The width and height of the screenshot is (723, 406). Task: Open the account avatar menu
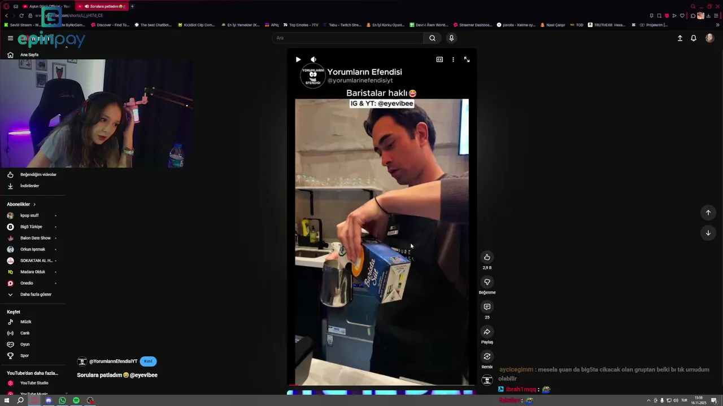[709, 38]
